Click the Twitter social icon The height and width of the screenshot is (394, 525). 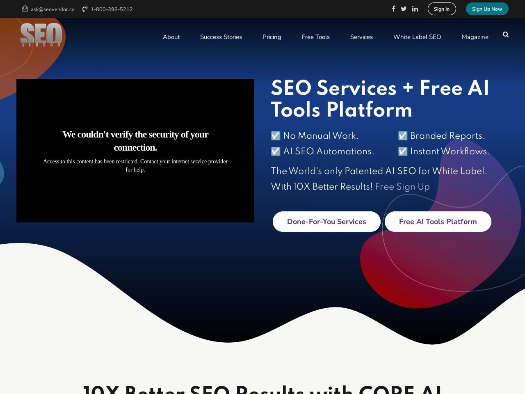coord(404,9)
